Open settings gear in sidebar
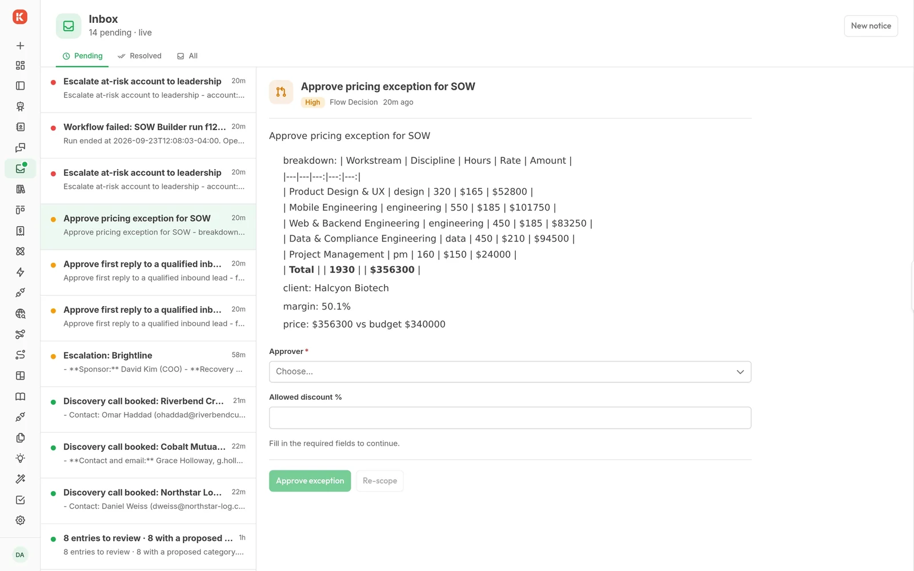 (20, 520)
